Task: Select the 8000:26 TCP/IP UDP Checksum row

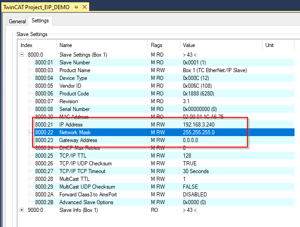Action: 165,164
